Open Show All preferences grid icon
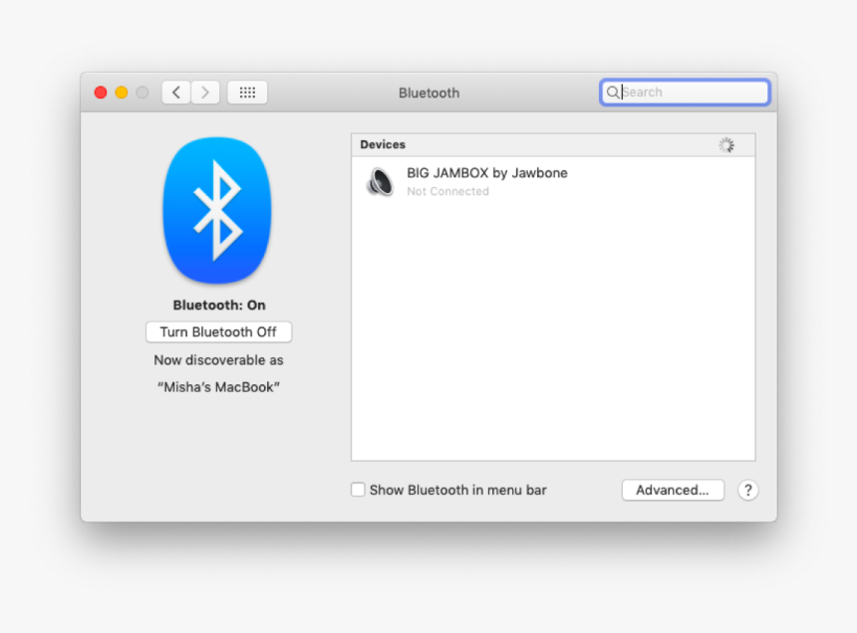857x633 pixels. pos(246,92)
